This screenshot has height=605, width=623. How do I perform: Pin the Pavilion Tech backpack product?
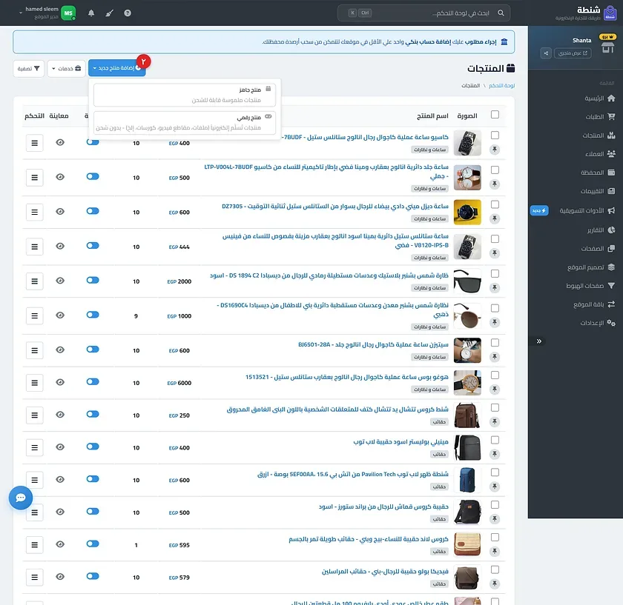(x=495, y=487)
